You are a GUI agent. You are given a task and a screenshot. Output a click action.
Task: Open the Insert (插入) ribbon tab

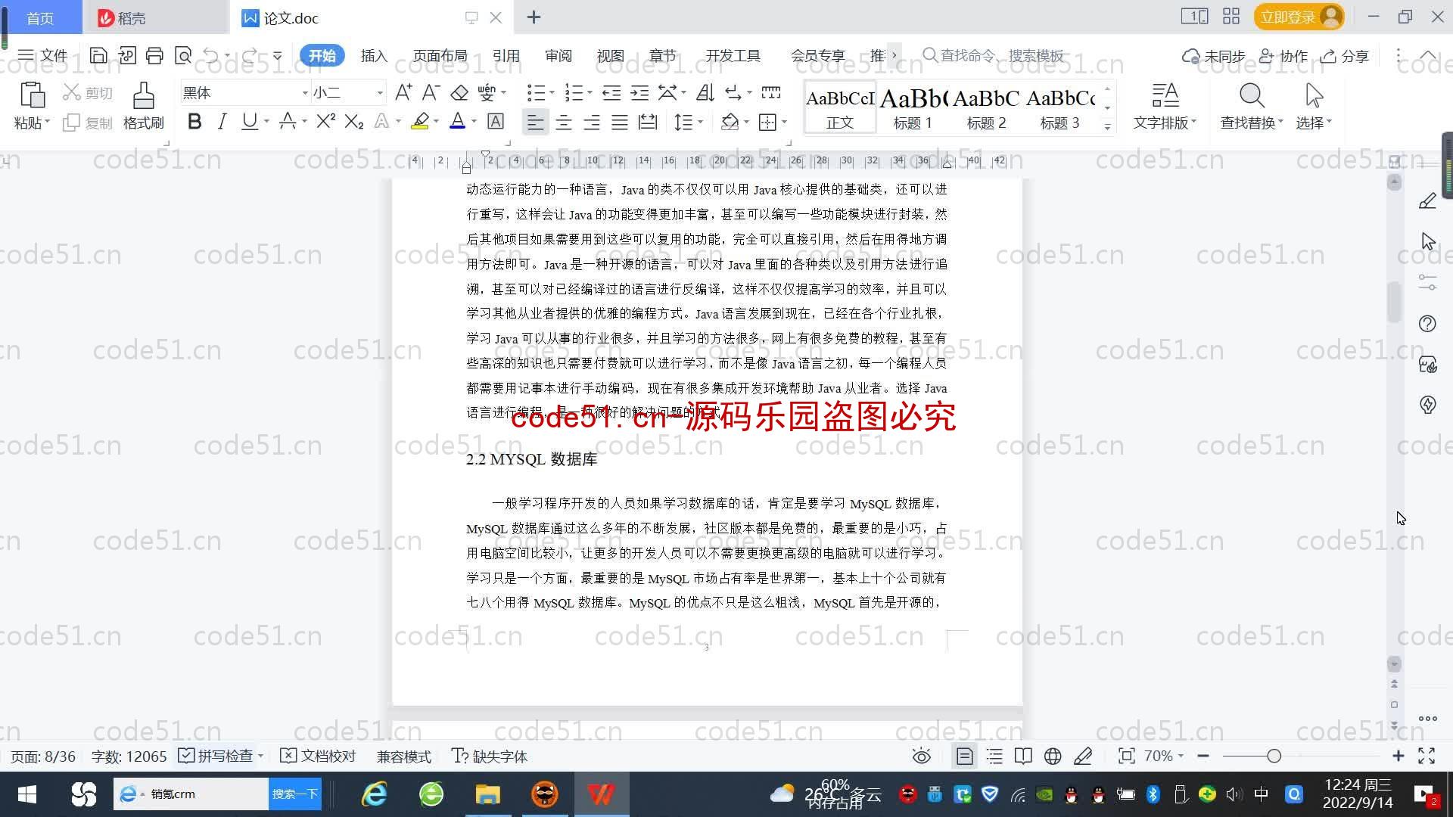click(374, 55)
